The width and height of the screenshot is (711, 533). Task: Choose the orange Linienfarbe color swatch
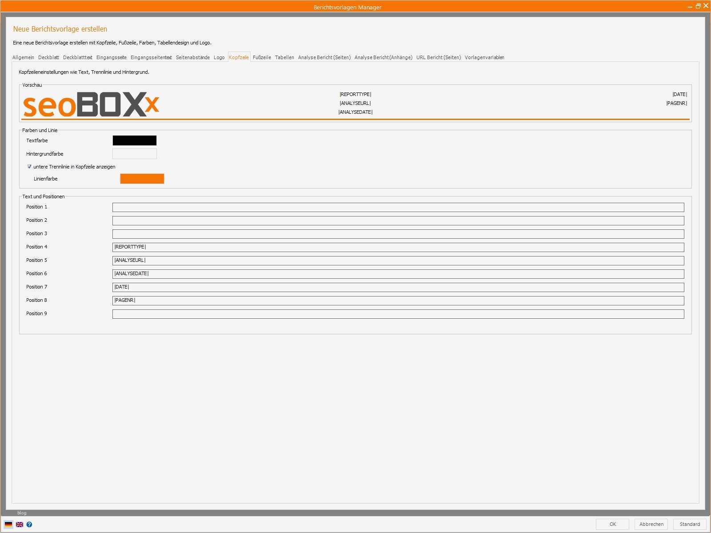pos(142,179)
